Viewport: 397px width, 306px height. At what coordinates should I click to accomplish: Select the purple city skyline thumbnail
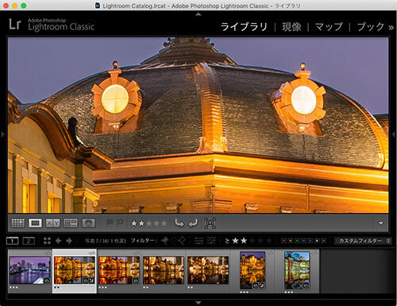pos(30,270)
